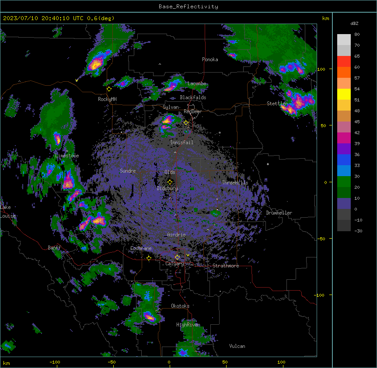Select the Sylvan label
Image resolution: width=377 pixels, height=368 pixels.
click(171, 107)
